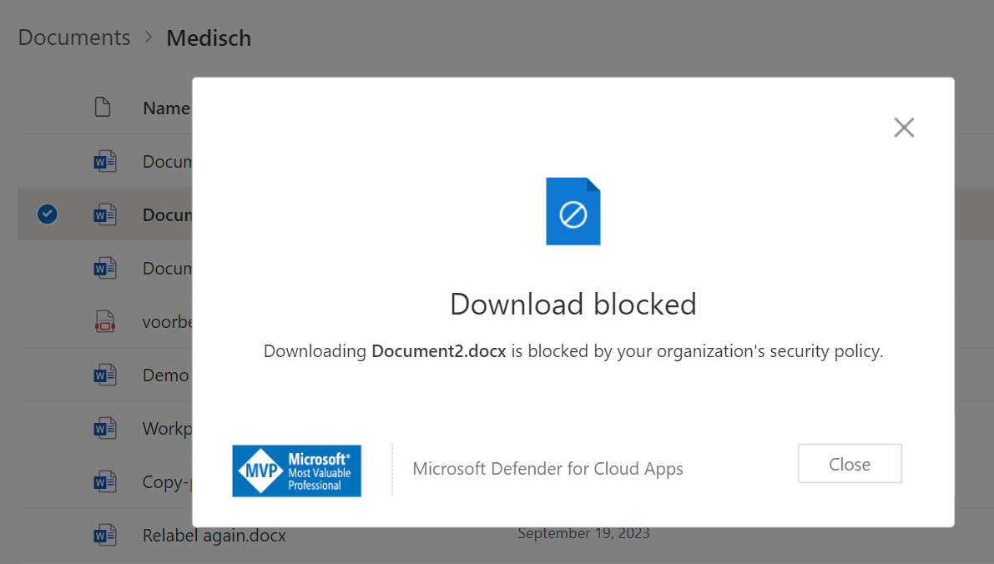
Task: Navigate to Documents in the breadcrumb
Action: (x=74, y=38)
